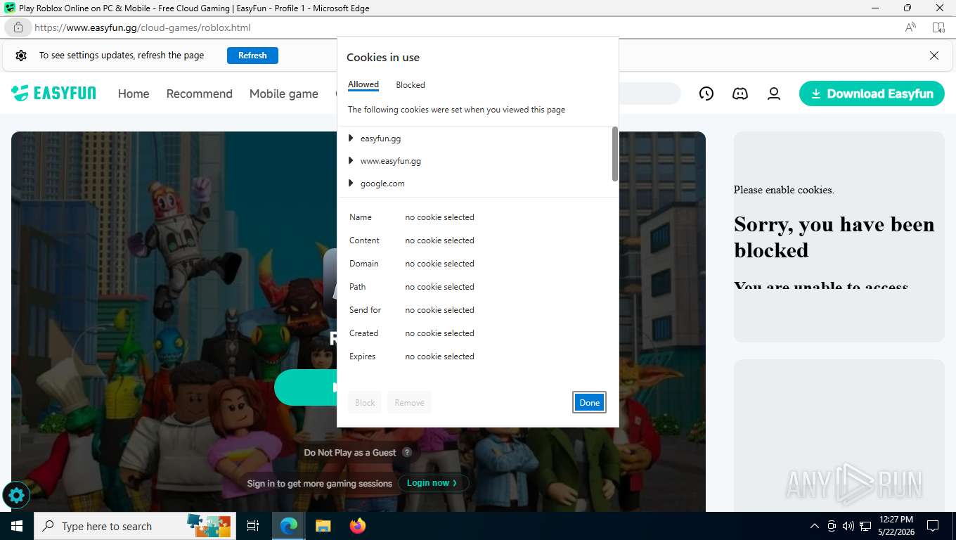
Task: Select the www.easyfun.gg domain text
Action: point(391,161)
